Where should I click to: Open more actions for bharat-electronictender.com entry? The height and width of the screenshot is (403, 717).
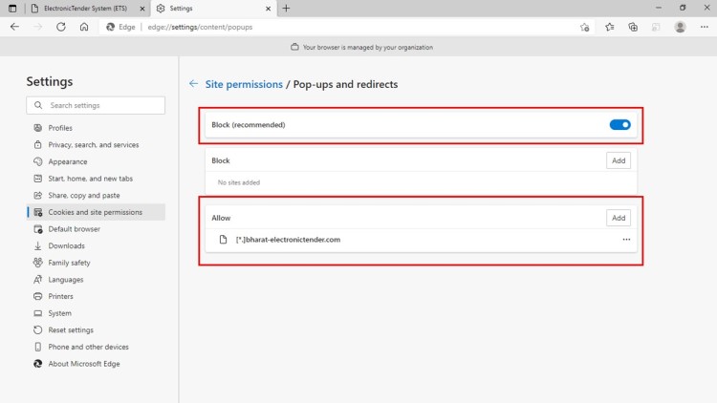[626, 239]
